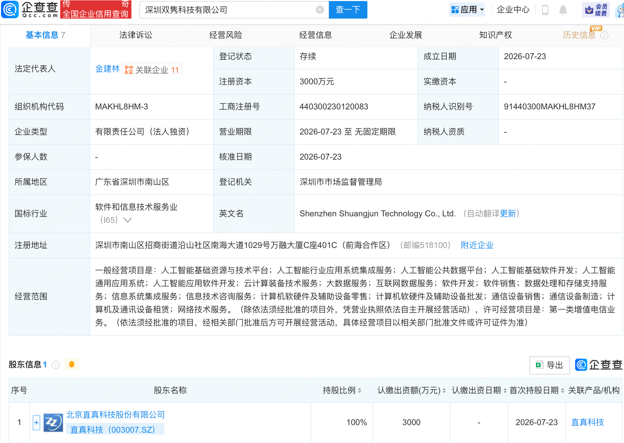624x443 pixels.
Task: Click the 导出 export button
Action: [x=550, y=365]
